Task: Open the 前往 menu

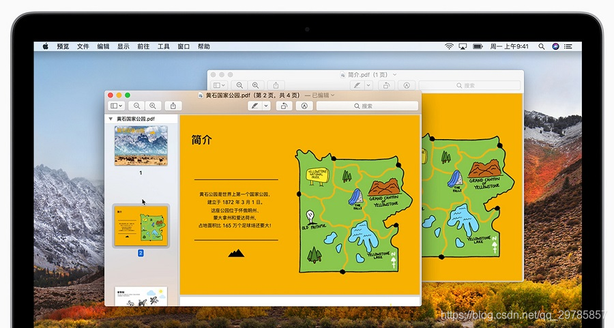Action: pos(143,46)
